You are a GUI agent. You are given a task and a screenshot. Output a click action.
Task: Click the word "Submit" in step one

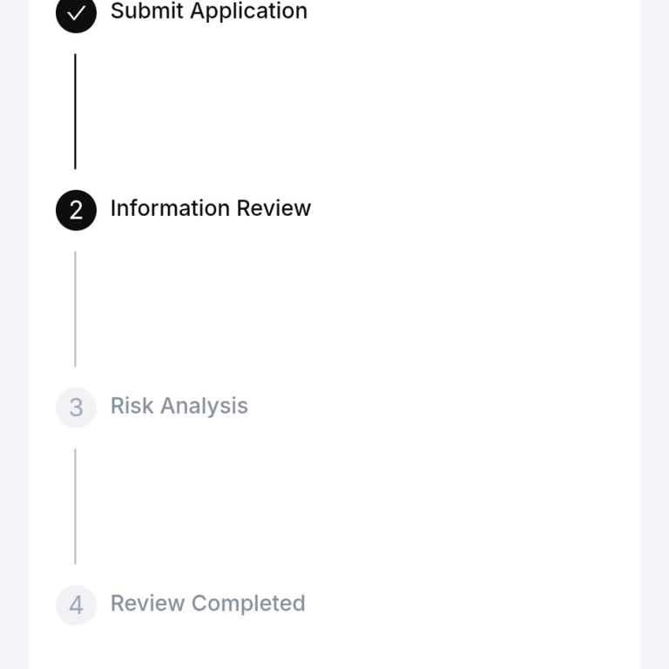(146, 11)
